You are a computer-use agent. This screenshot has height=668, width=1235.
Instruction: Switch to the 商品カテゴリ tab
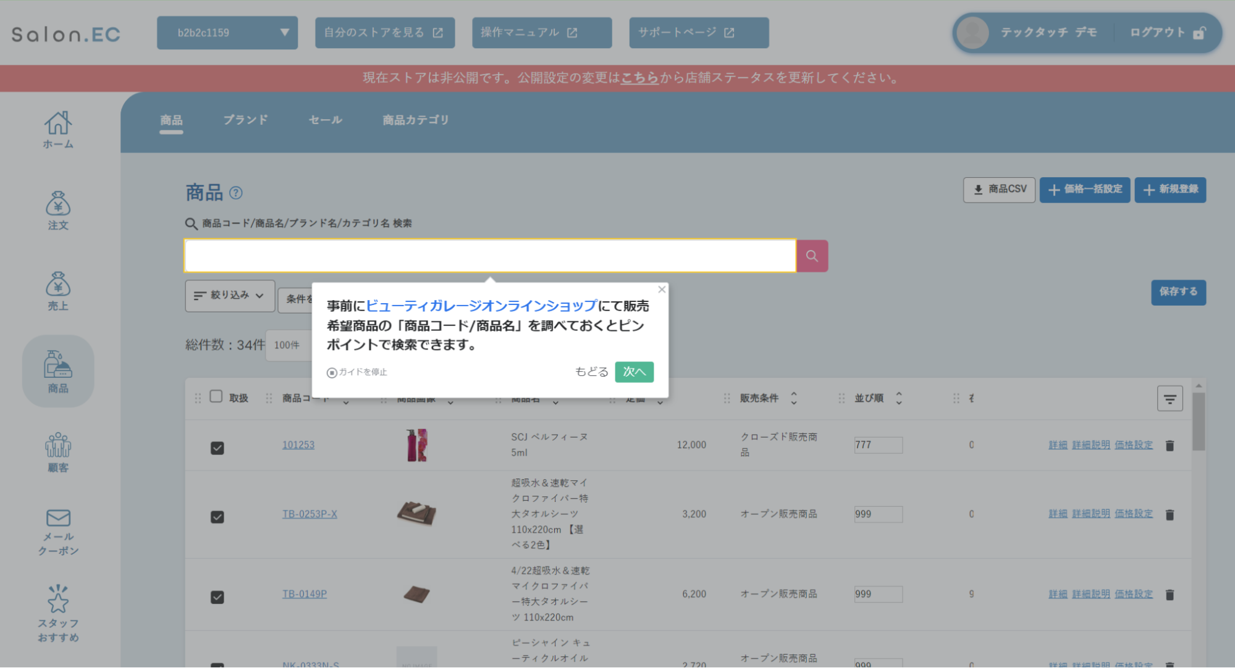click(415, 120)
